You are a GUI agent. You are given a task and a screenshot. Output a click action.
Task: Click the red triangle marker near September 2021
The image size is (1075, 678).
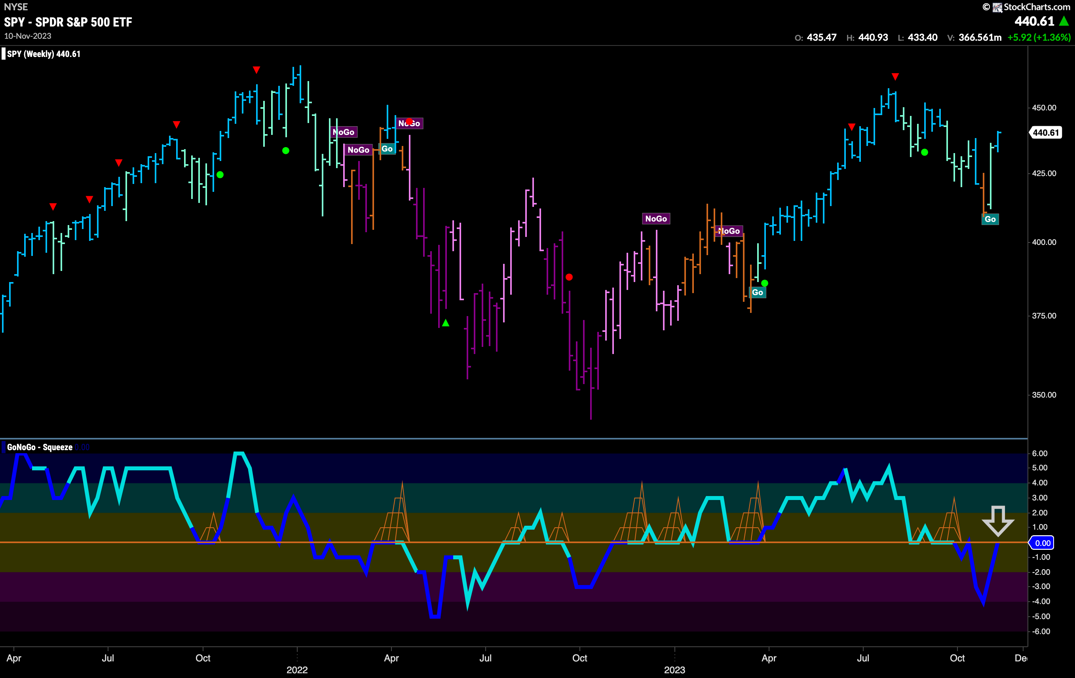pyautogui.click(x=177, y=125)
